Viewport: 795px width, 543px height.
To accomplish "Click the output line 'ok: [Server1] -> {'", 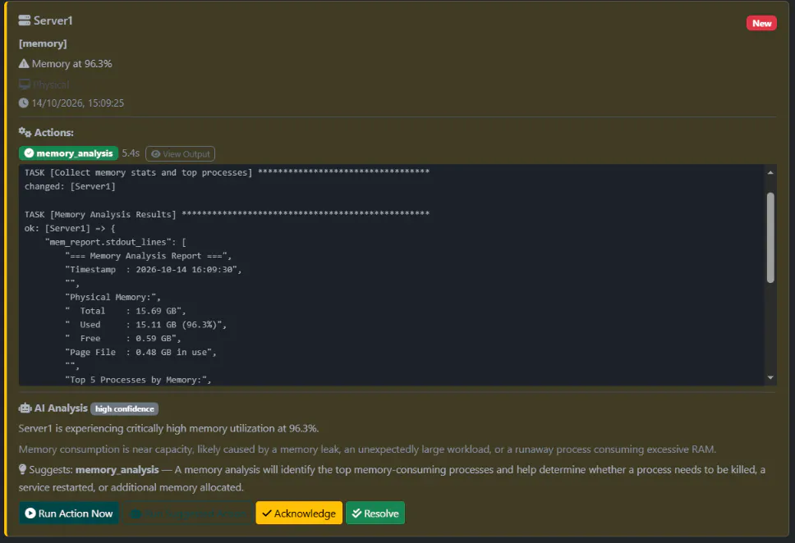I will pyautogui.click(x=70, y=229).
